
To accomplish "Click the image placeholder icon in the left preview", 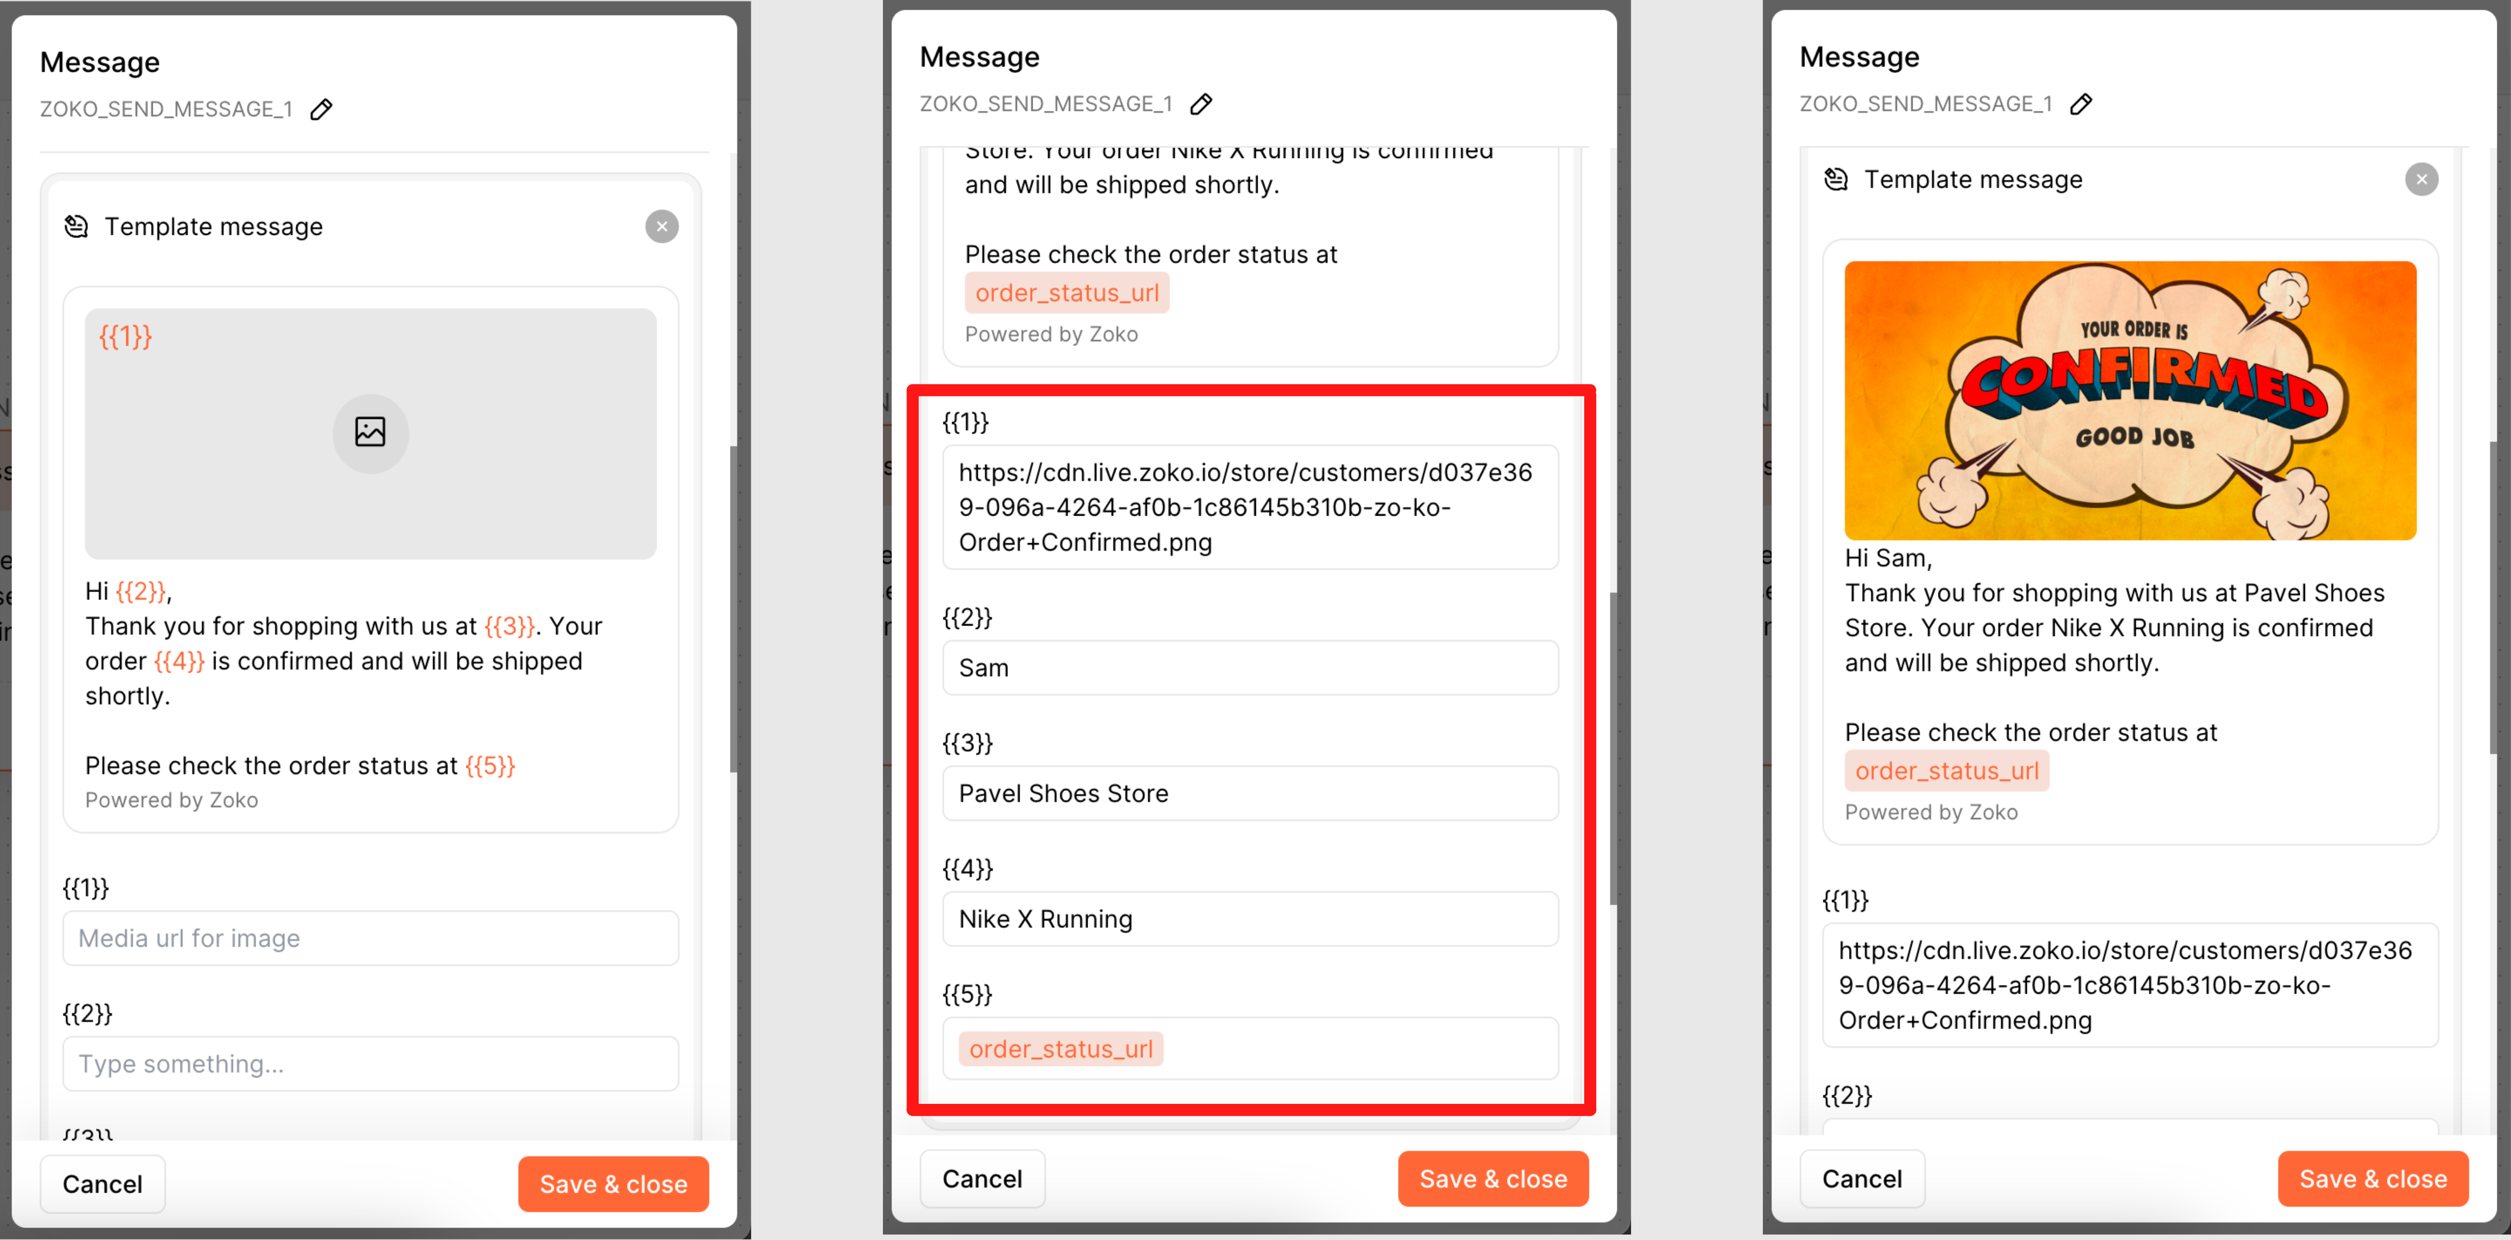I will (x=370, y=433).
